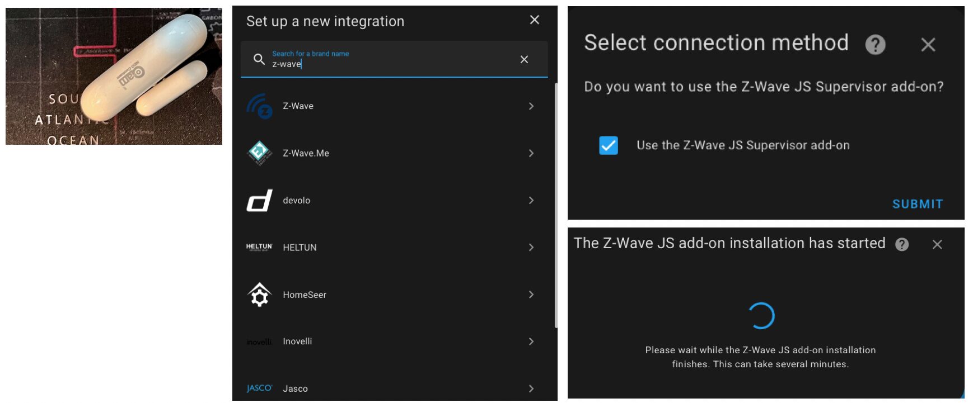The height and width of the screenshot is (403, 973).
Task: Open help icon in add-on installation dialog
Action: [902, 244]
